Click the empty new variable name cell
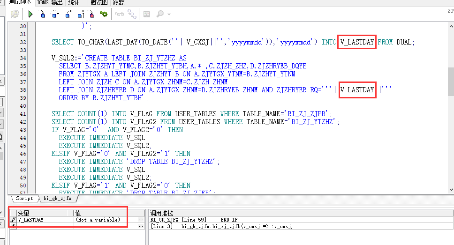 [x=45, y=226]
